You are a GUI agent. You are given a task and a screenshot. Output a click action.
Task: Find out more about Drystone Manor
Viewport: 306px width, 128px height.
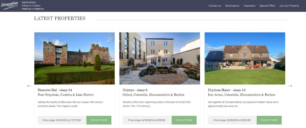click(x=269, y=120)
